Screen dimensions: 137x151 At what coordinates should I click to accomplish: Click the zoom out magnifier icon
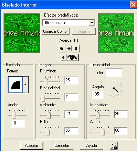pyautogui.click(x=62, y=49)
